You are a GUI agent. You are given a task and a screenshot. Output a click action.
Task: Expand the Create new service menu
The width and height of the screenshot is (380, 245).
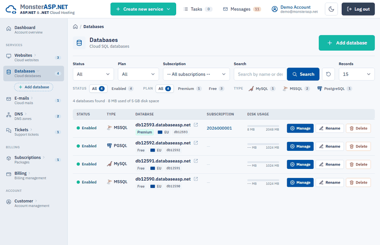tap(143, 9)
